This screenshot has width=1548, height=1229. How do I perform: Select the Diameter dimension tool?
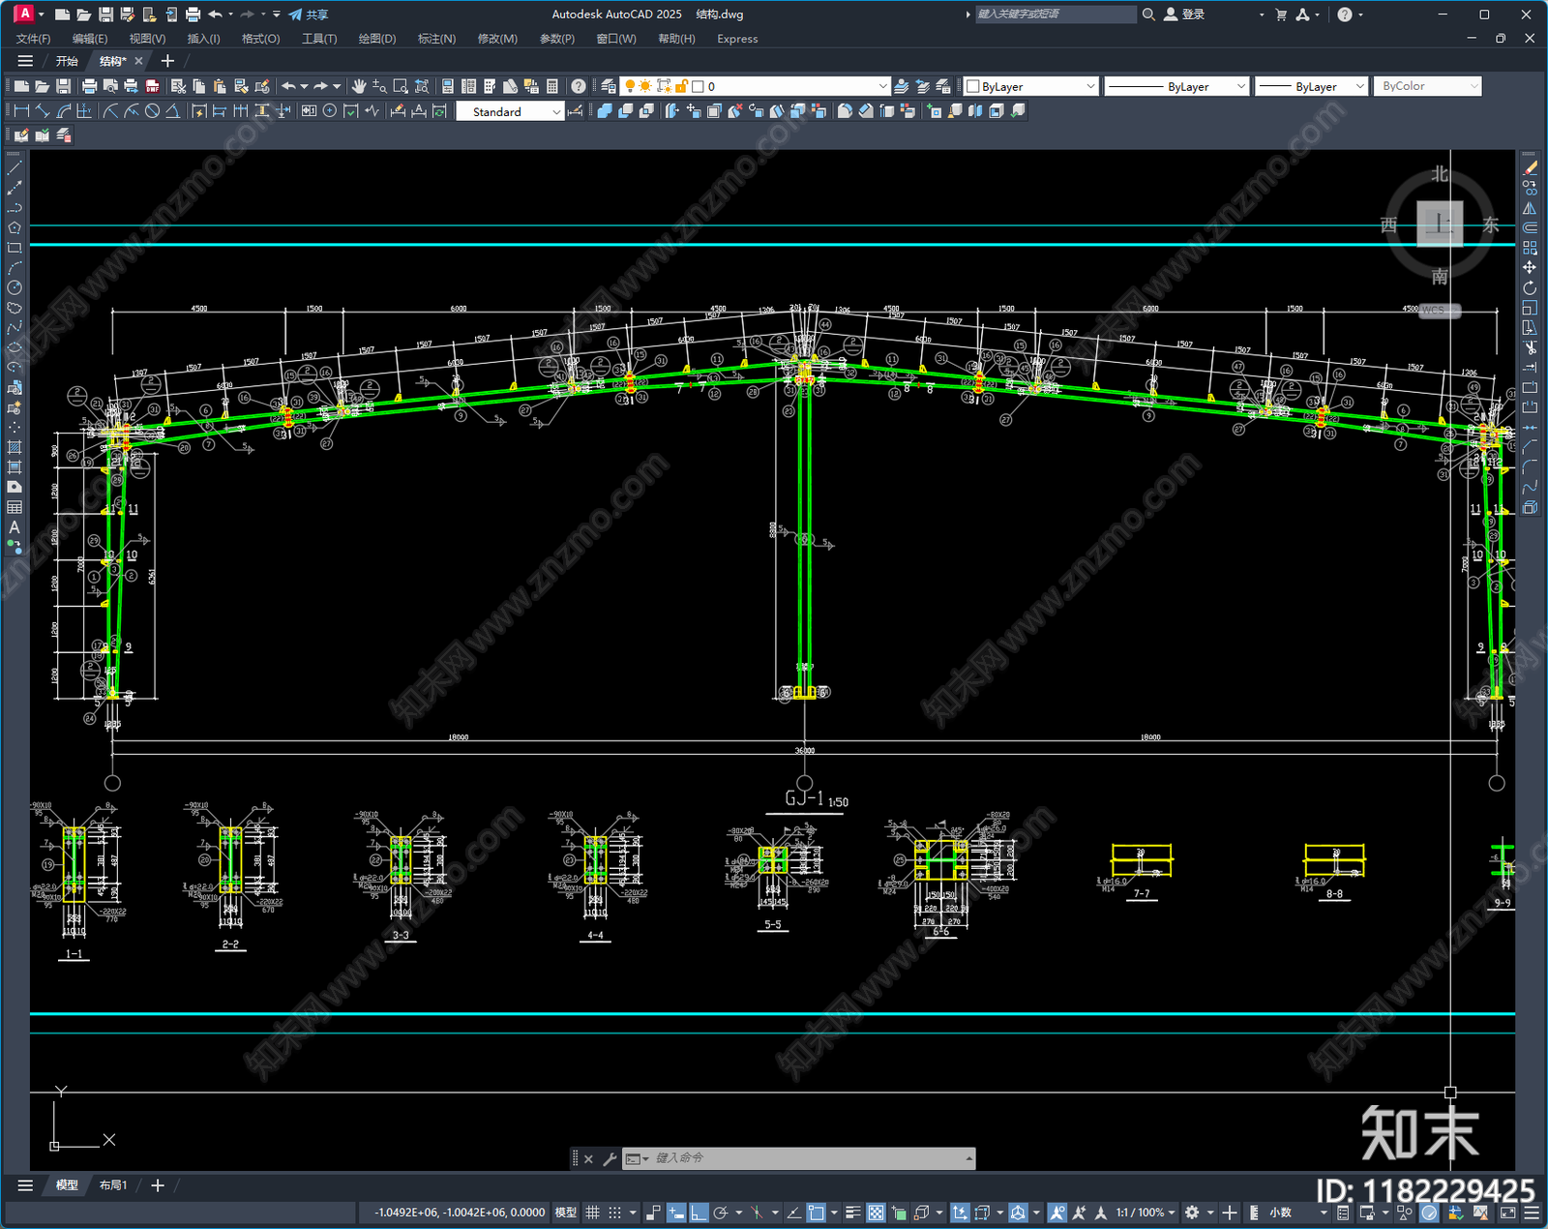point(152,111)
